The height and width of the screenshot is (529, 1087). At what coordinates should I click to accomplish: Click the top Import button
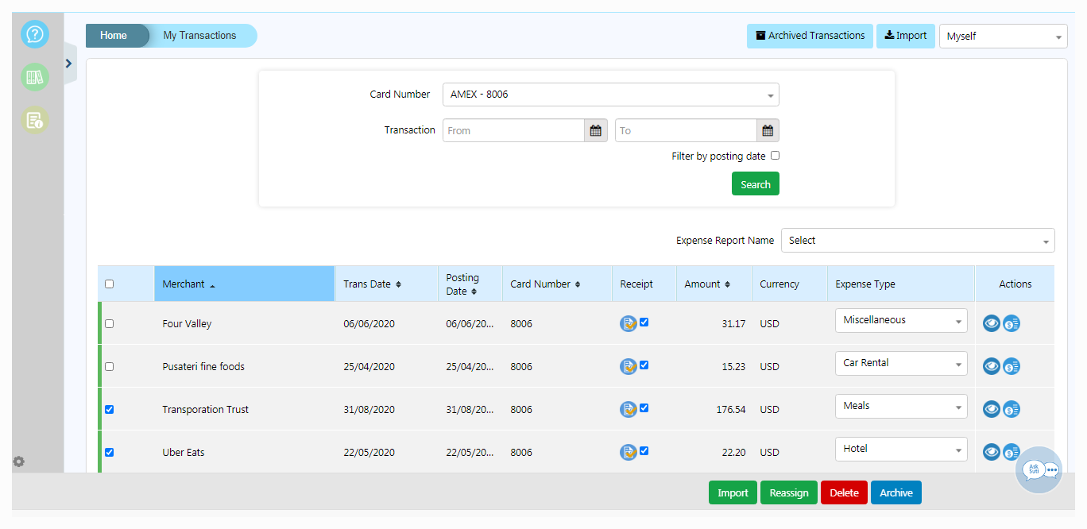tap(906, 36)
